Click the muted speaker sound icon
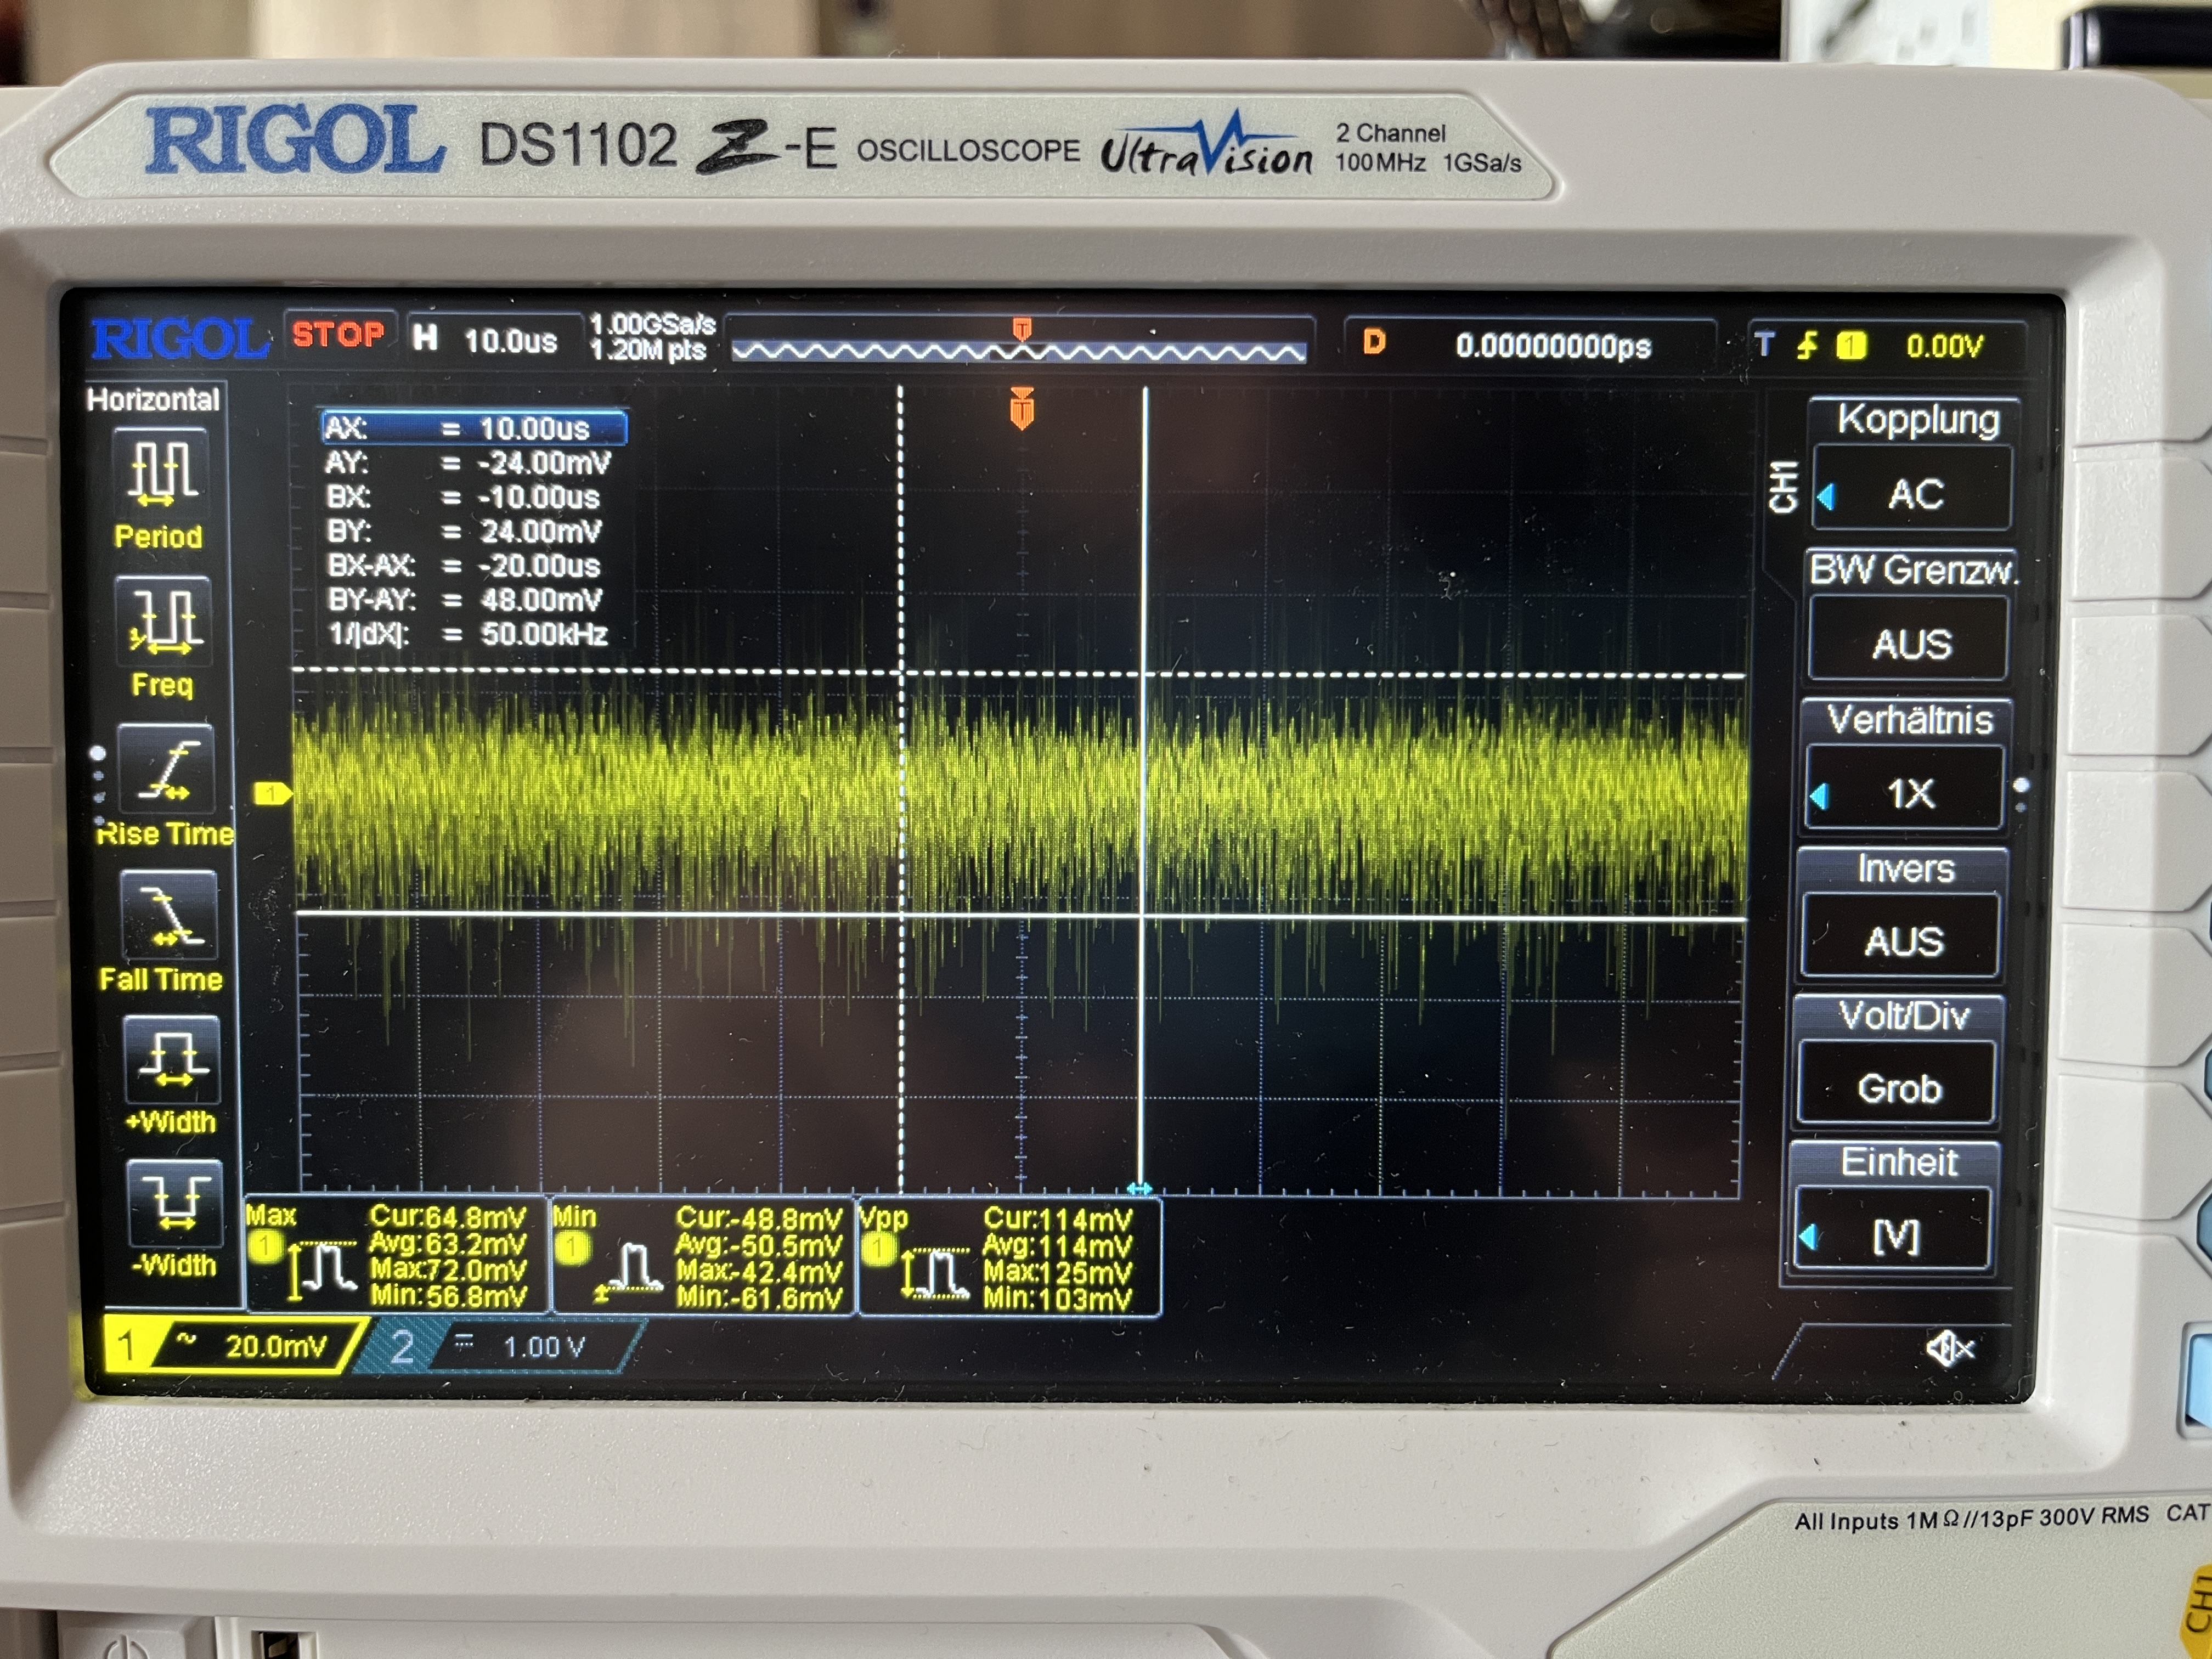 (1949, 1349)
